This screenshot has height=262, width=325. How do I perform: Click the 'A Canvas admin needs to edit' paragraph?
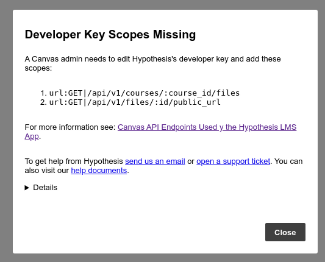pyautogui.click(x=152, y=63)
